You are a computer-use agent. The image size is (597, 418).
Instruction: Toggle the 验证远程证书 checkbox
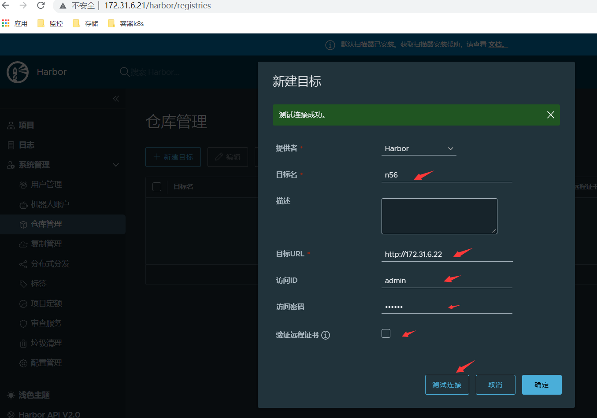coord(386,333)
